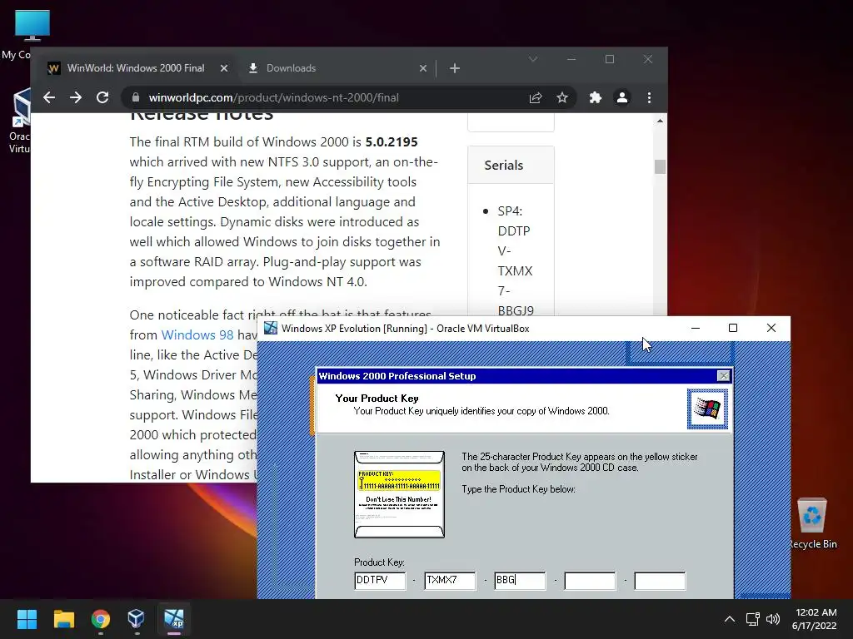Show hidden system tray icons

coord(730,619)
